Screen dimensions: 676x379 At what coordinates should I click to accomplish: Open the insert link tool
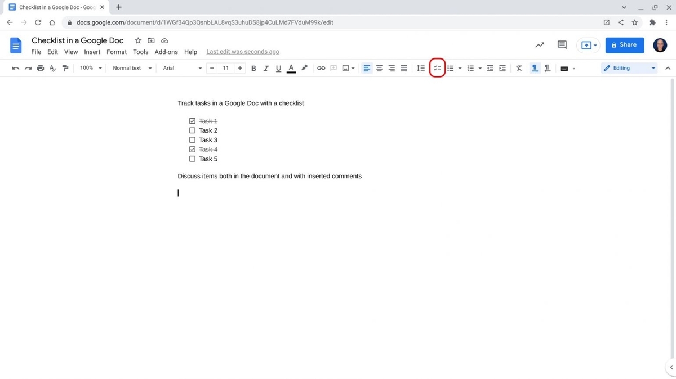tap(321, 68)
